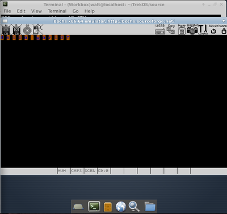Click the CAPS indicator in status bar
This screenshot has width=227, height=214.
(77, 170)
